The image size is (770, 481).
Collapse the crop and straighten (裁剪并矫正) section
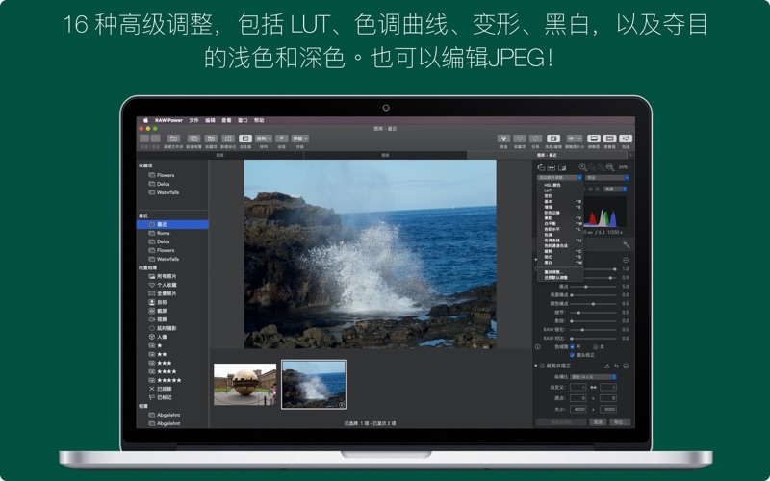[x=536, y=366]
